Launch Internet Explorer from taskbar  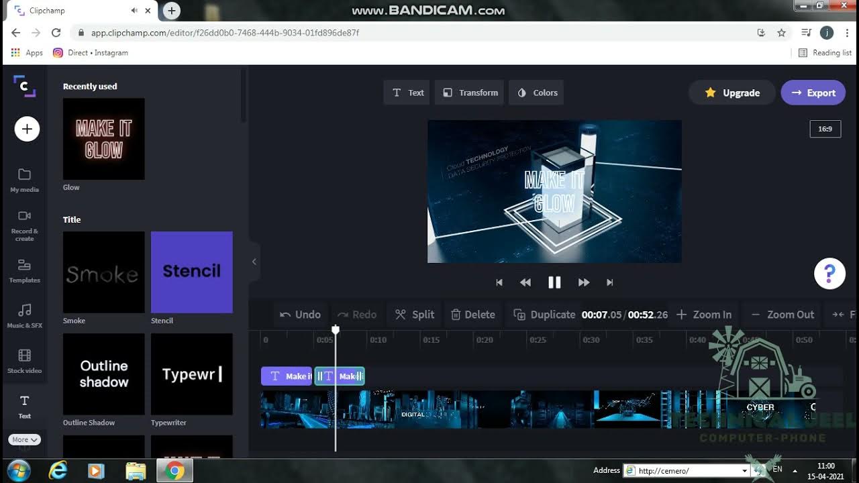coord(58,471)
